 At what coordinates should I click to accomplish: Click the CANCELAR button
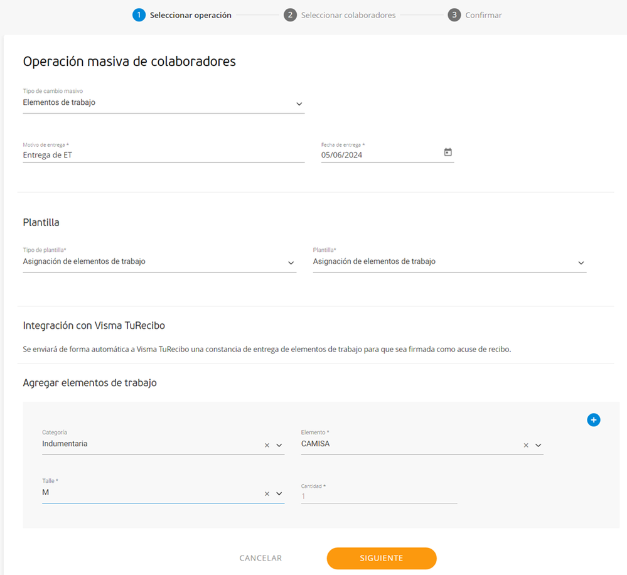260,558
